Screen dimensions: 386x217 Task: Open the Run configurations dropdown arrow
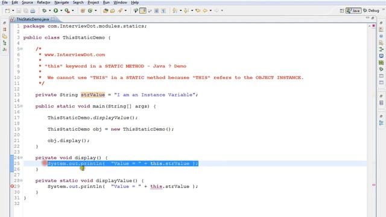pos(62,11)
